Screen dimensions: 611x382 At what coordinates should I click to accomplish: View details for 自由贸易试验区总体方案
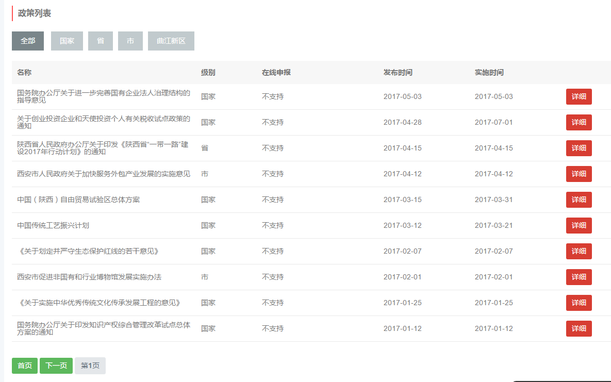579,200
